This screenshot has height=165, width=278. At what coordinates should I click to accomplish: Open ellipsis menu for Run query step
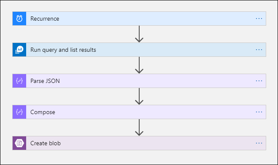[x=259, y=50]
